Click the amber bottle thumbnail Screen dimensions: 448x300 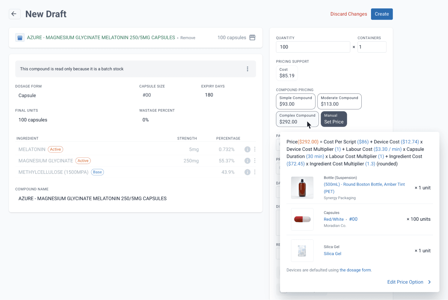[x=302, y=188]
